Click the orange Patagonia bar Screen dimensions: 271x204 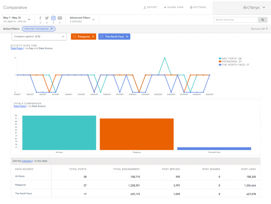click(137, 134)
